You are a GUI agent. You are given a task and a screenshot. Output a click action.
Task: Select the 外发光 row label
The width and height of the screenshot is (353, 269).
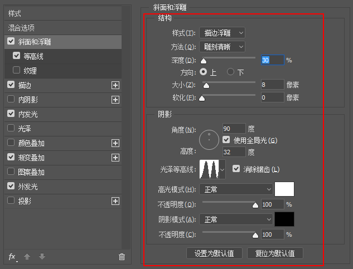(28, 187)
